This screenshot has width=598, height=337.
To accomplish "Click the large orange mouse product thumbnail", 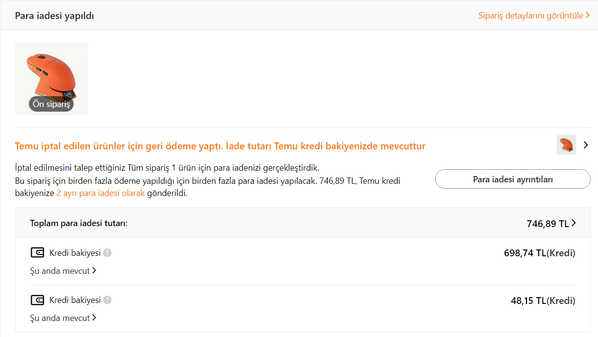I will click(x=51, y=73).
